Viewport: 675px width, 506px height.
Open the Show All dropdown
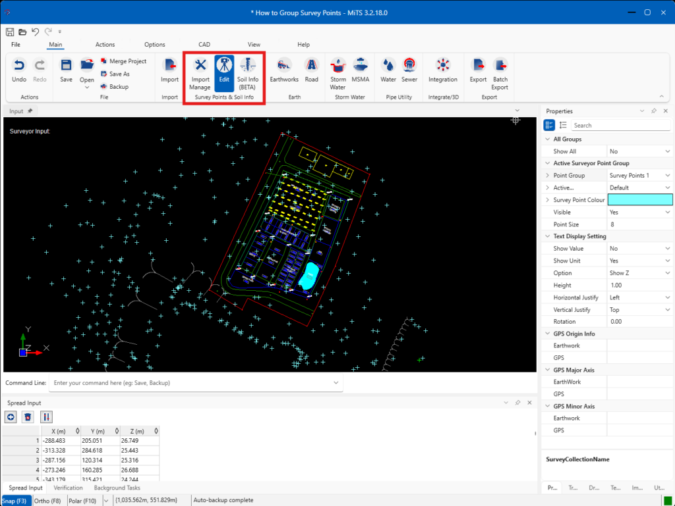pyautogui.click(x=667, y=151)
